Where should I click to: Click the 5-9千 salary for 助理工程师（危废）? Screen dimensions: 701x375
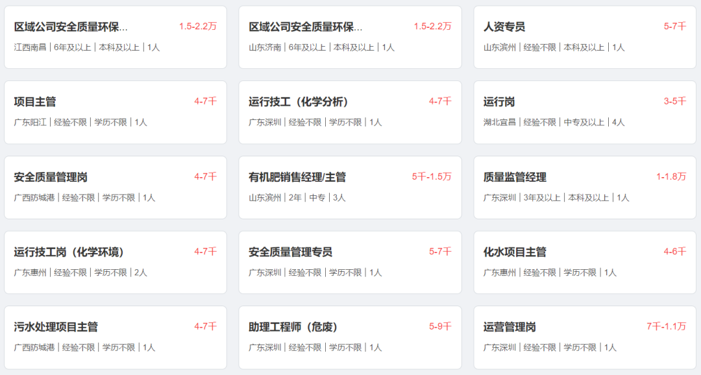tap(440, 327)
